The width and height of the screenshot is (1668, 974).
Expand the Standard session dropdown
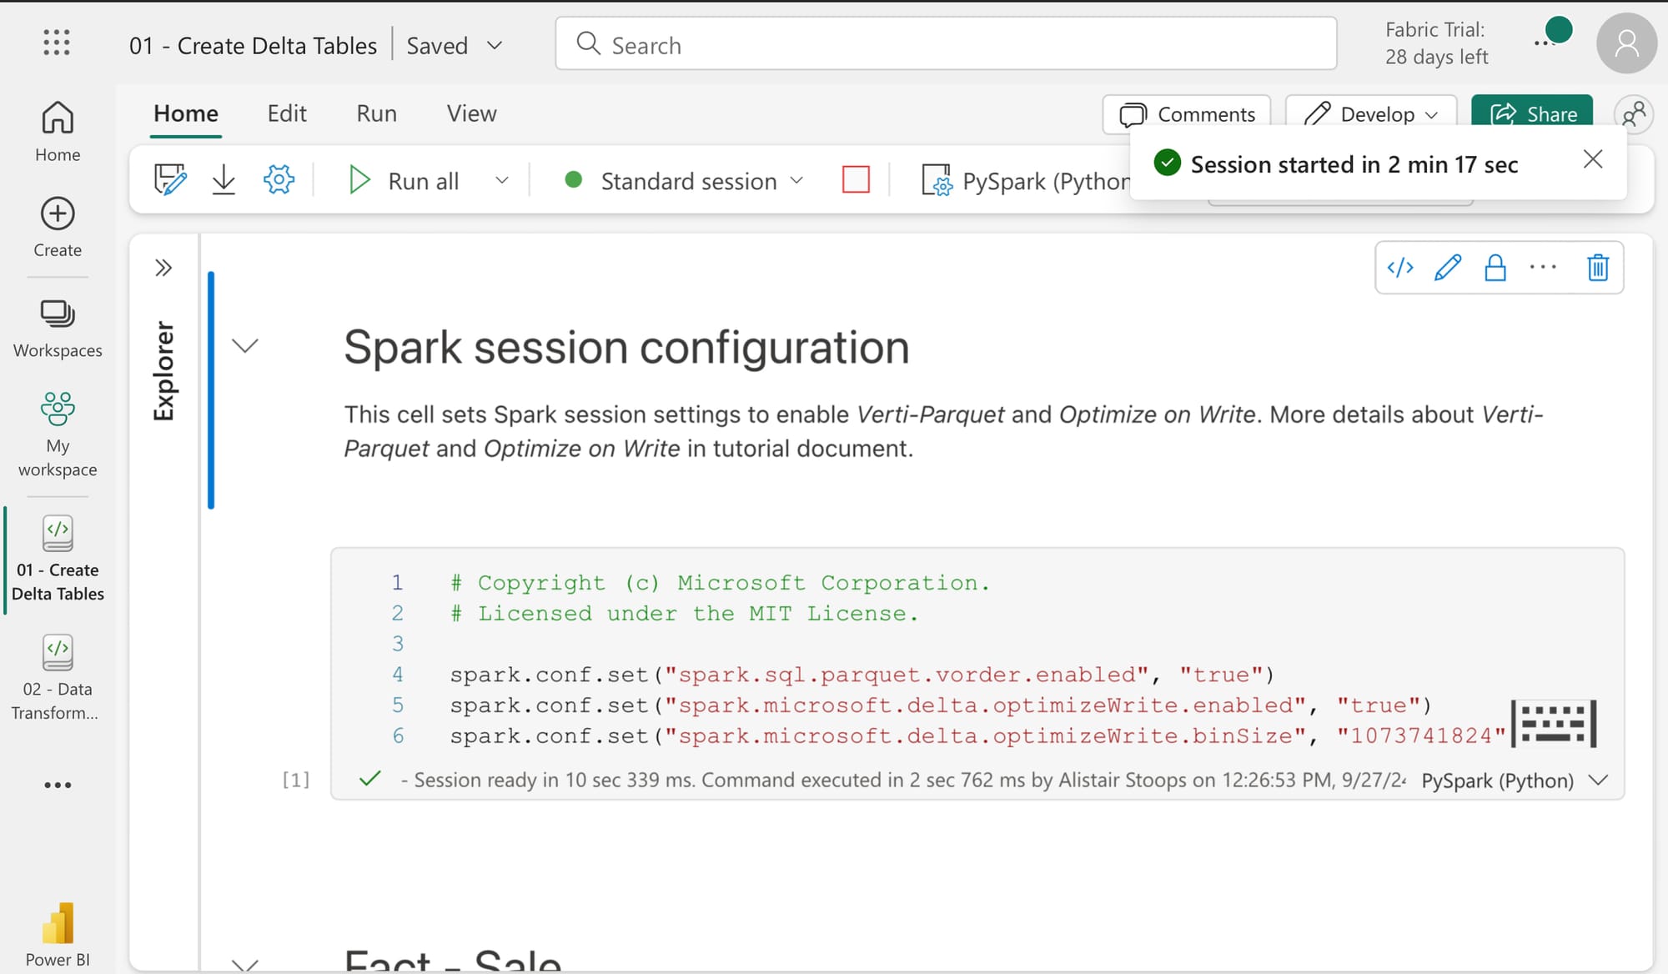pyautogui.click(x=796, y=178)
